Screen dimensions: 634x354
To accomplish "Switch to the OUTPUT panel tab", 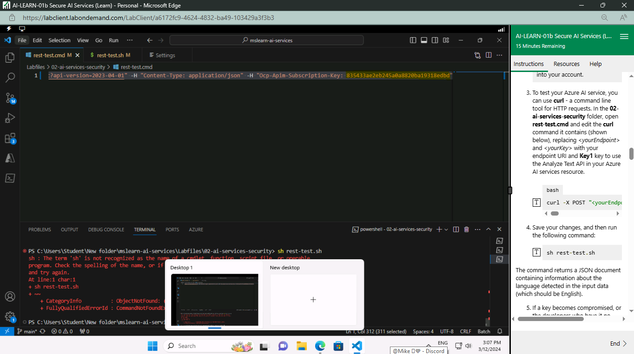I will pos(70,229).
